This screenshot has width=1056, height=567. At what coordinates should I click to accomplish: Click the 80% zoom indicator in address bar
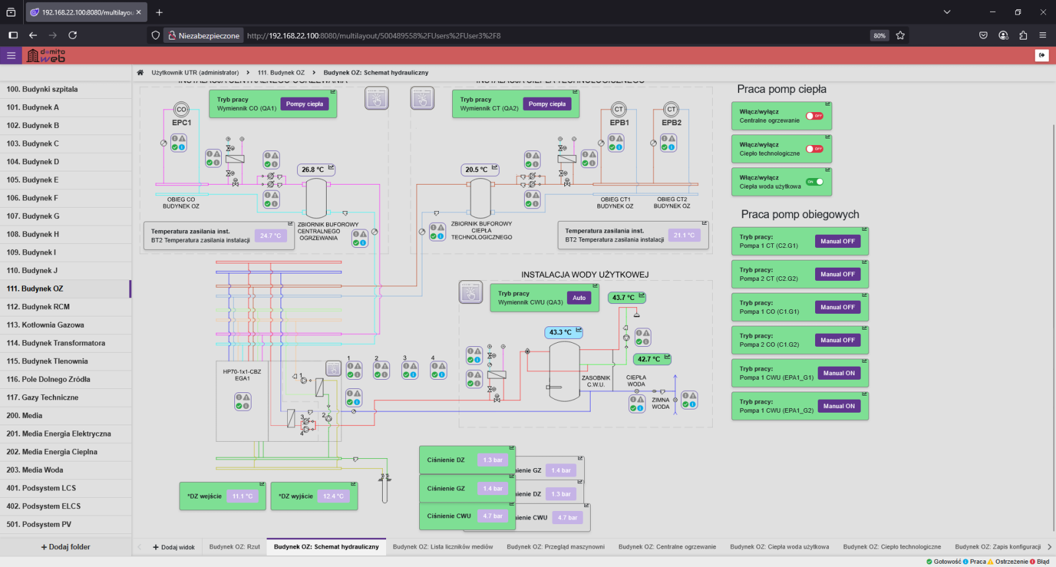(x=879, y=36)
